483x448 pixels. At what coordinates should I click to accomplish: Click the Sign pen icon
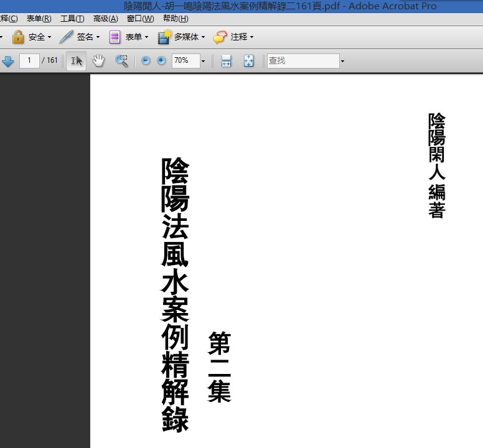click(66, 37)
